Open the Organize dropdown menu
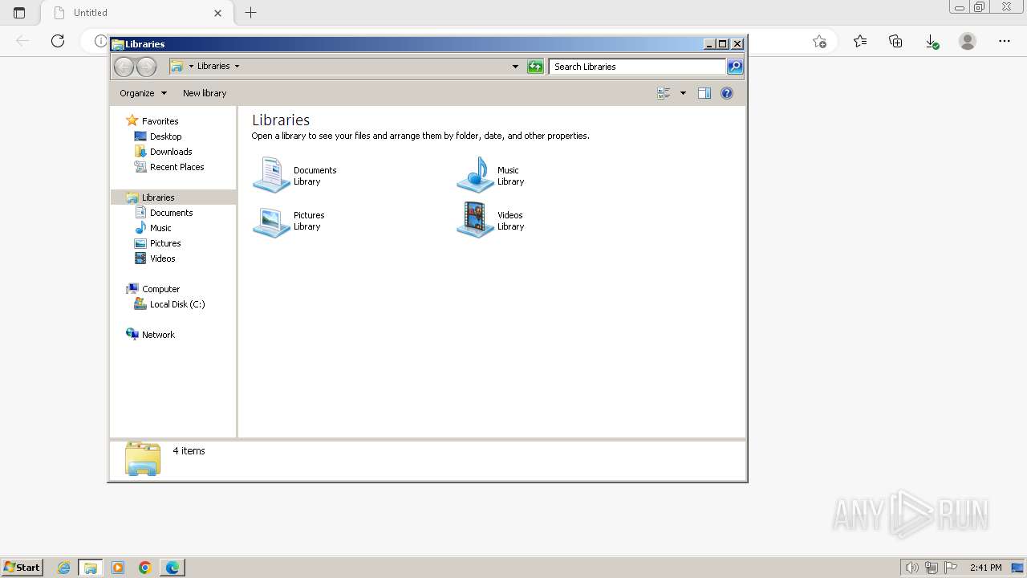1027x578 pixels. click(143, 93)
